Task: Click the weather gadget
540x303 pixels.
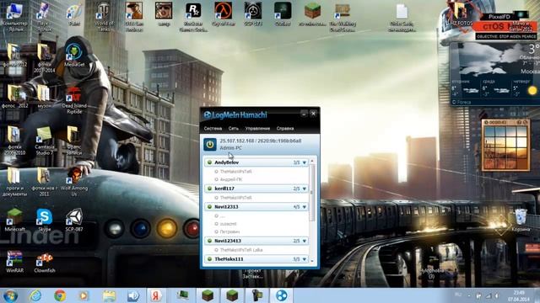Action: 494,74
